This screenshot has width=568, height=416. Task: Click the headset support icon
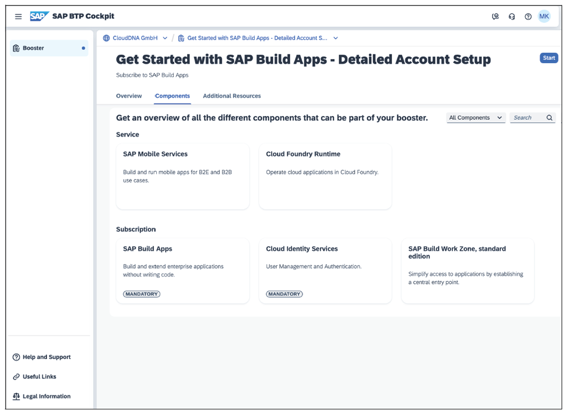pos(512,16)
